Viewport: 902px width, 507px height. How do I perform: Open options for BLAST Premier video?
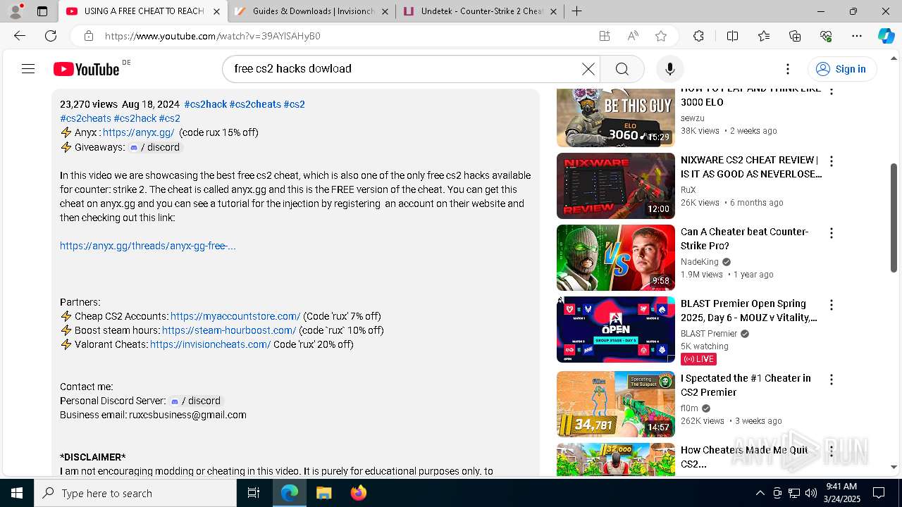(832, 305)
